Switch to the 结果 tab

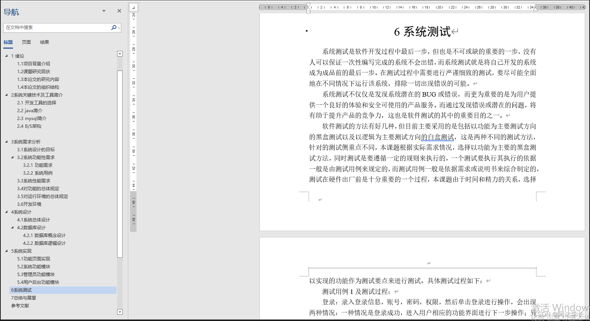(45, 42)
